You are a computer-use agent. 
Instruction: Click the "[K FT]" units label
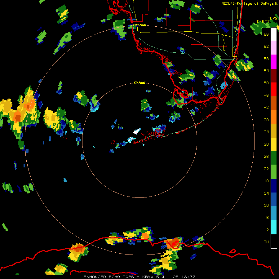click(x=262, y=22)
